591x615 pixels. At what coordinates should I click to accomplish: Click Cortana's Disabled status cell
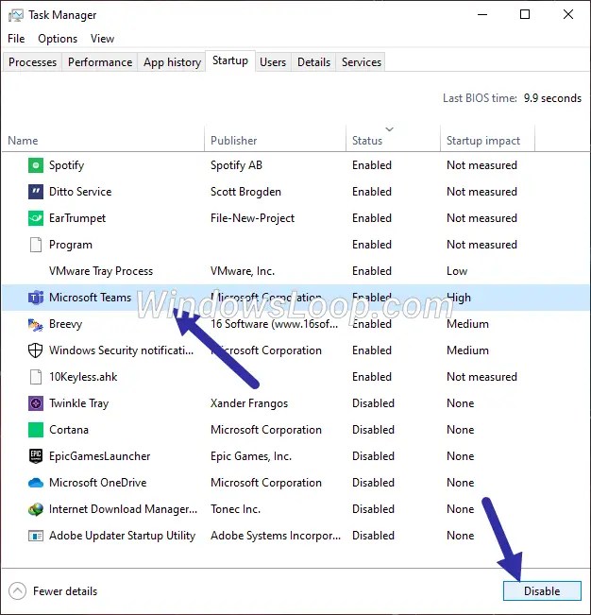pos(373,430)
